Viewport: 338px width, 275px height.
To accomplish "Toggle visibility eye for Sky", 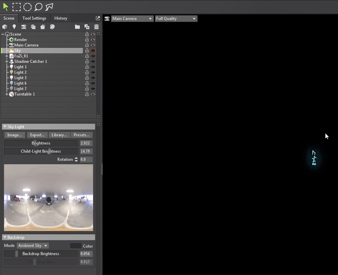I will (93, 51).
